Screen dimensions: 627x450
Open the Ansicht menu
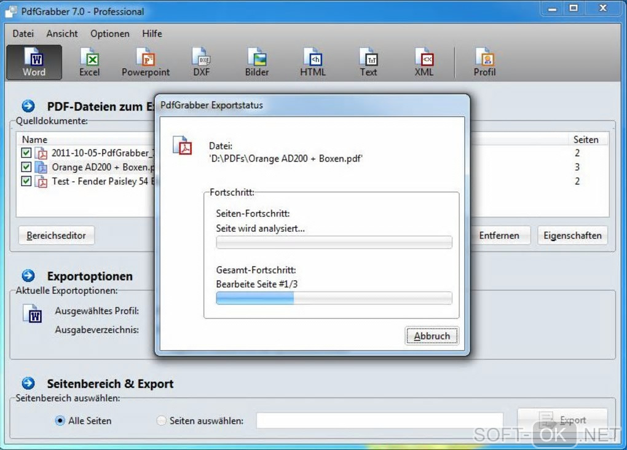62,34
